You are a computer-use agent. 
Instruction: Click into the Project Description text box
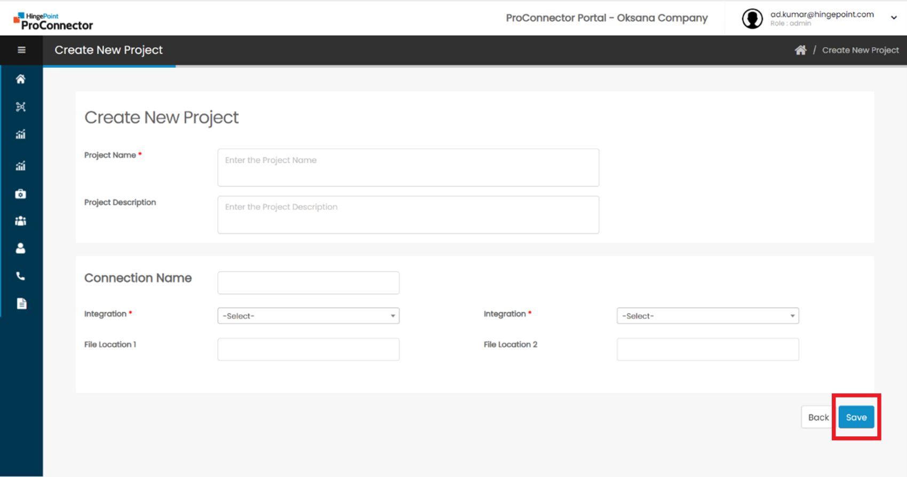[x=408, y=214]
